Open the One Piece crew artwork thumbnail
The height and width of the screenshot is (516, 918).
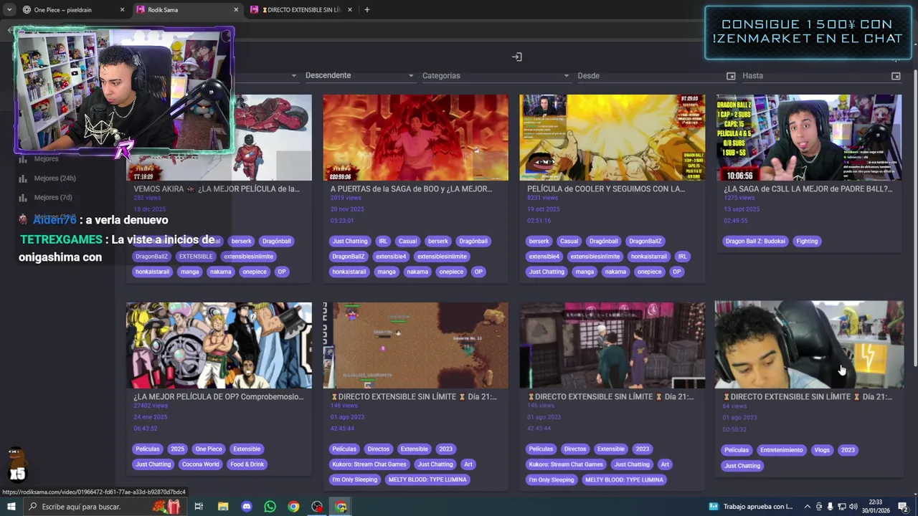[x=219, y=345]
